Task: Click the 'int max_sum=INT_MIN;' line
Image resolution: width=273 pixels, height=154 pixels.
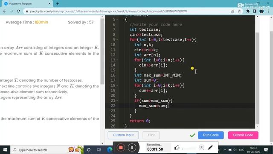Action: [x=158, y=75]
